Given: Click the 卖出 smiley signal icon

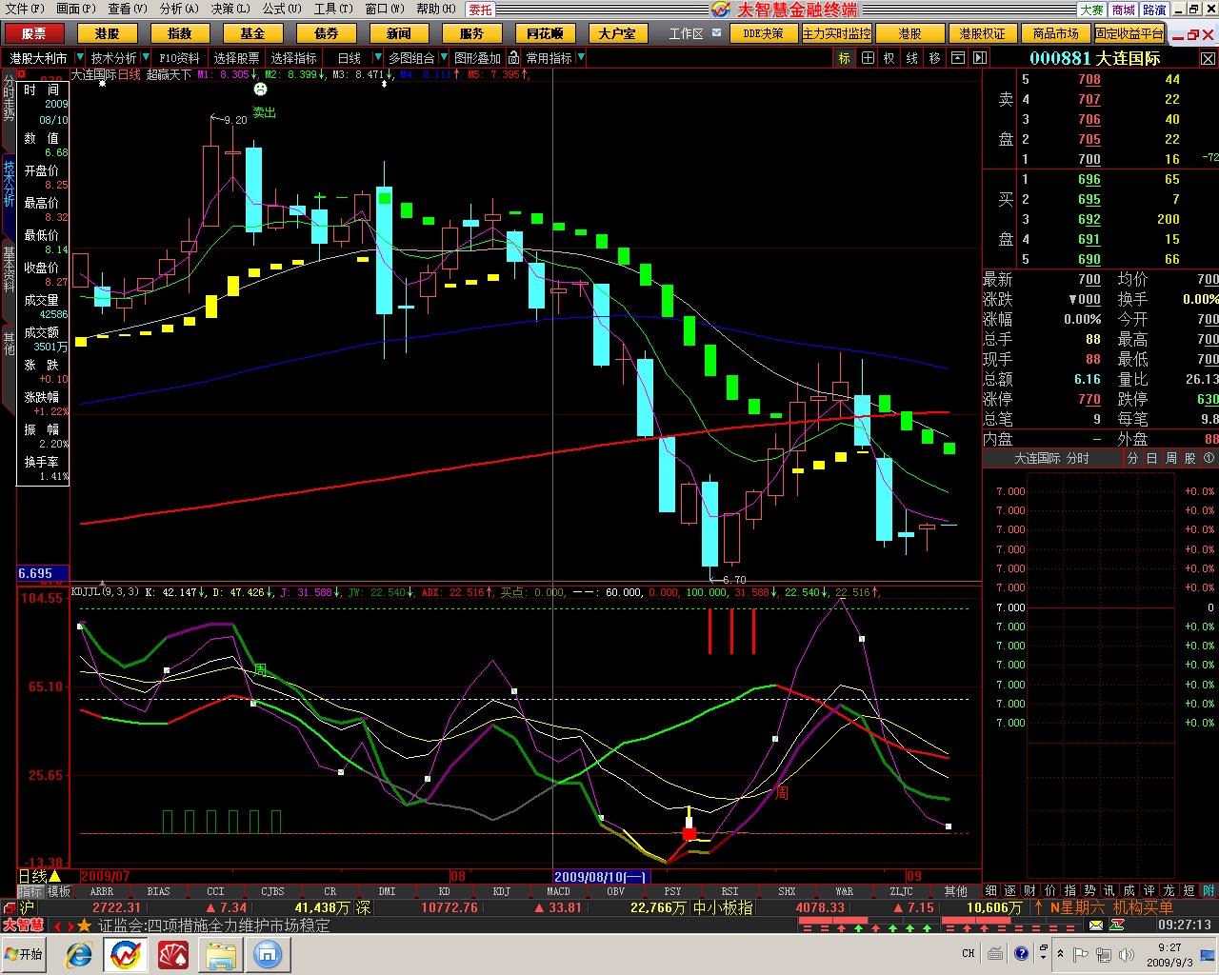Looking at the screenshot, I should tap(260, 90).
